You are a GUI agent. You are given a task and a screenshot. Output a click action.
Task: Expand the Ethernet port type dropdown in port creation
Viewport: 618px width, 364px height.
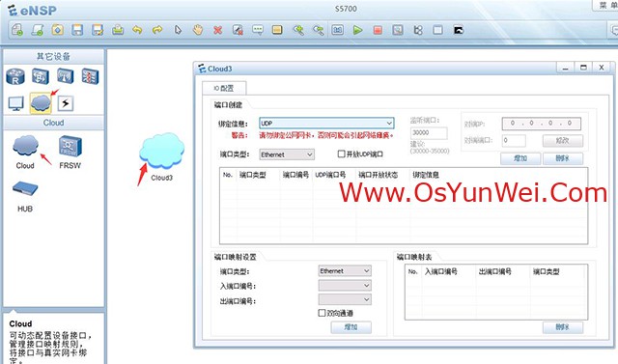[x=287, y=154]
